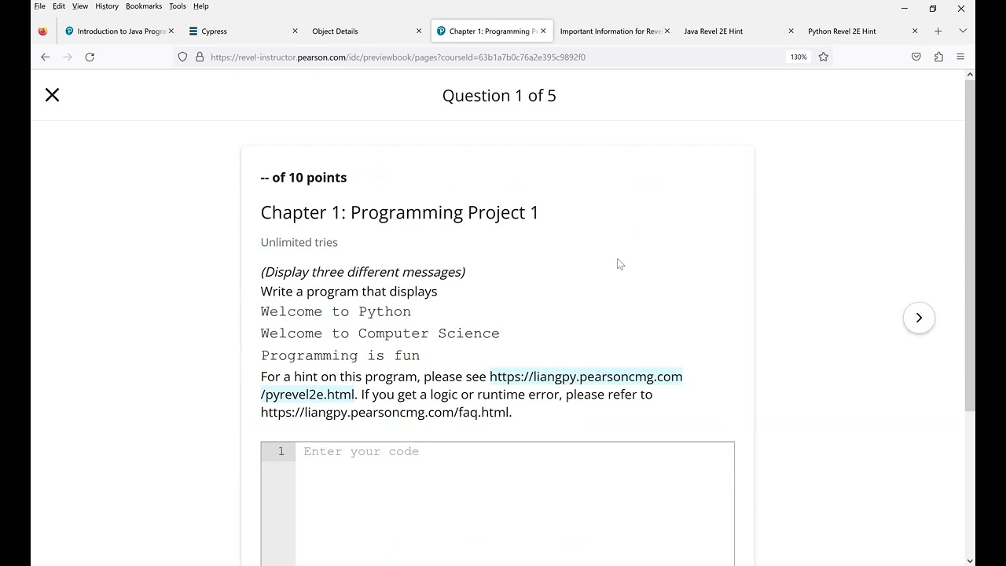Viewport: 1006px width, 566px height.
Task: Click the '-- of 10 points' label
Action: pos(303,178)
